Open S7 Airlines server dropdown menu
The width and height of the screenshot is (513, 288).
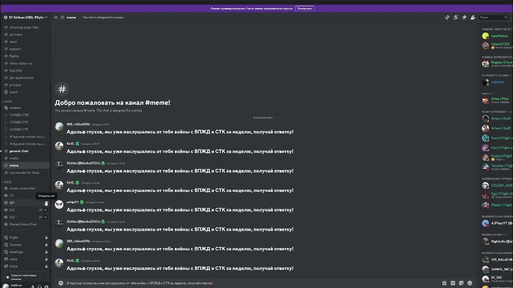tap(26, 17)
